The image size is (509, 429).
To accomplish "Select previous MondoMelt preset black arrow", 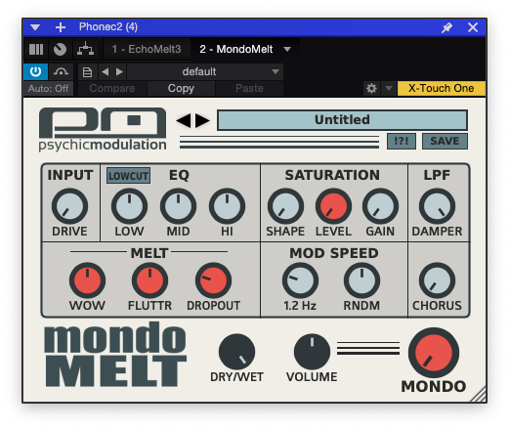I will [x=184, y=120].
